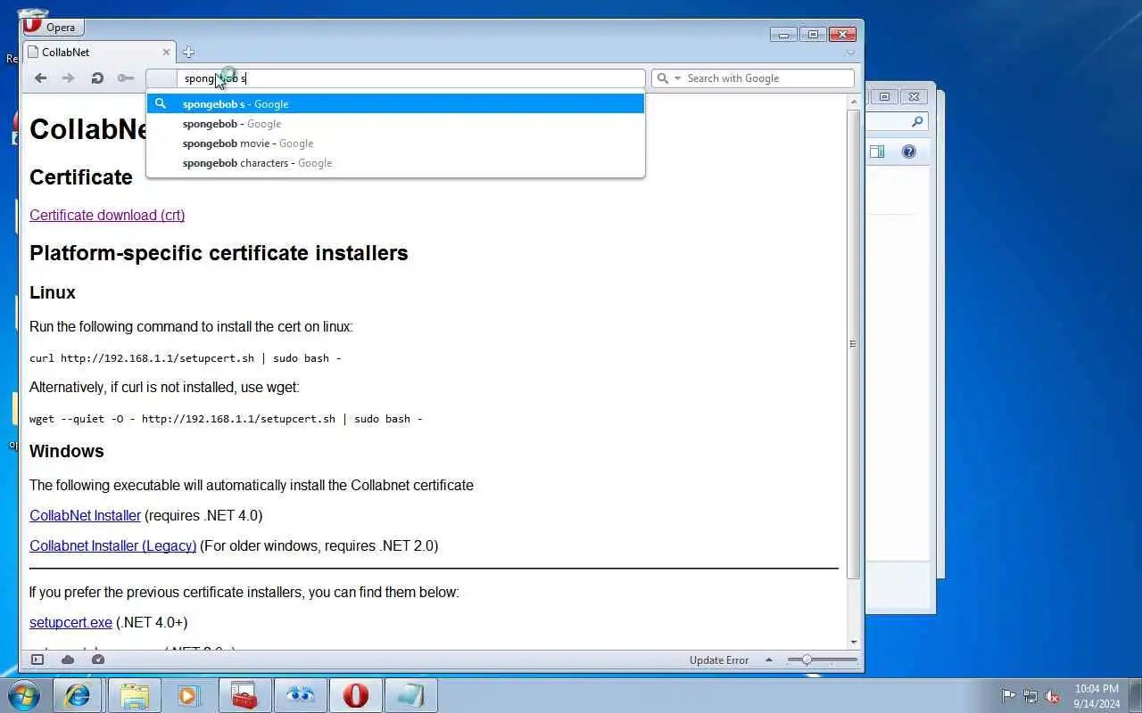Screen dimensions: 1142x713
Task: Download setupcert.exe link
Action: pyautogui.click(x=70, y=622)
